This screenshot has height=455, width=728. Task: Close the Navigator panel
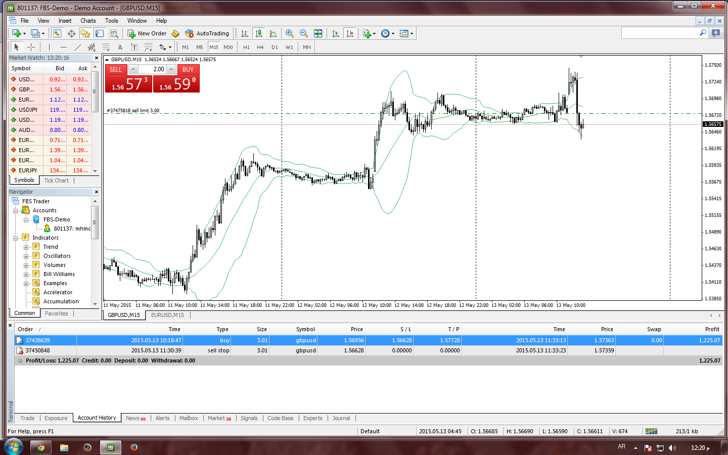point(96,192)
